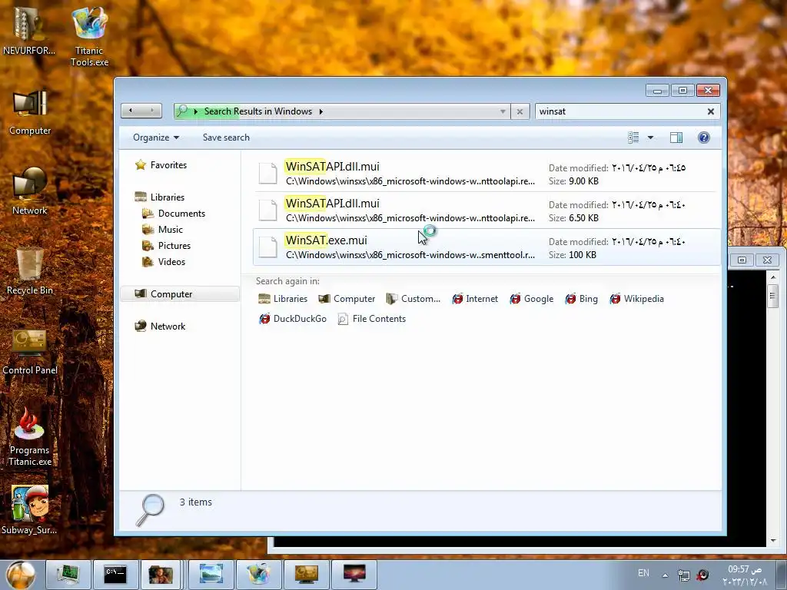Search again in Bing

coord(581,299)
